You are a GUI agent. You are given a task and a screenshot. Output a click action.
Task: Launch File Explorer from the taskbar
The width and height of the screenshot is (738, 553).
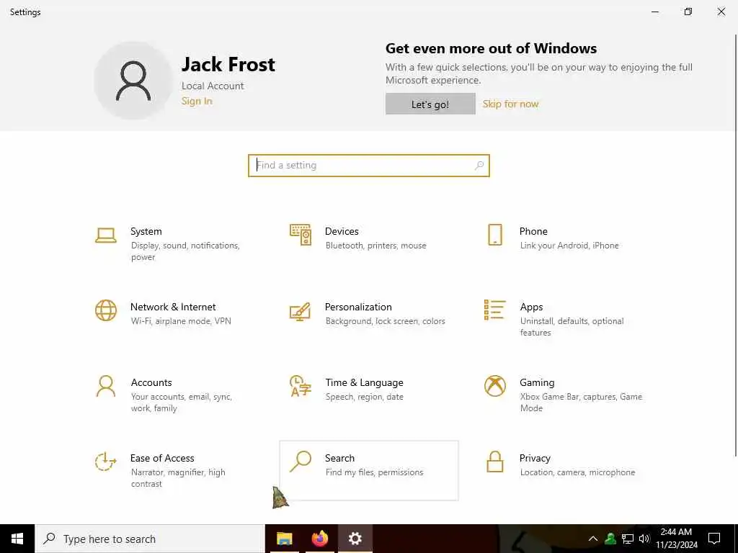click(284, 539)
